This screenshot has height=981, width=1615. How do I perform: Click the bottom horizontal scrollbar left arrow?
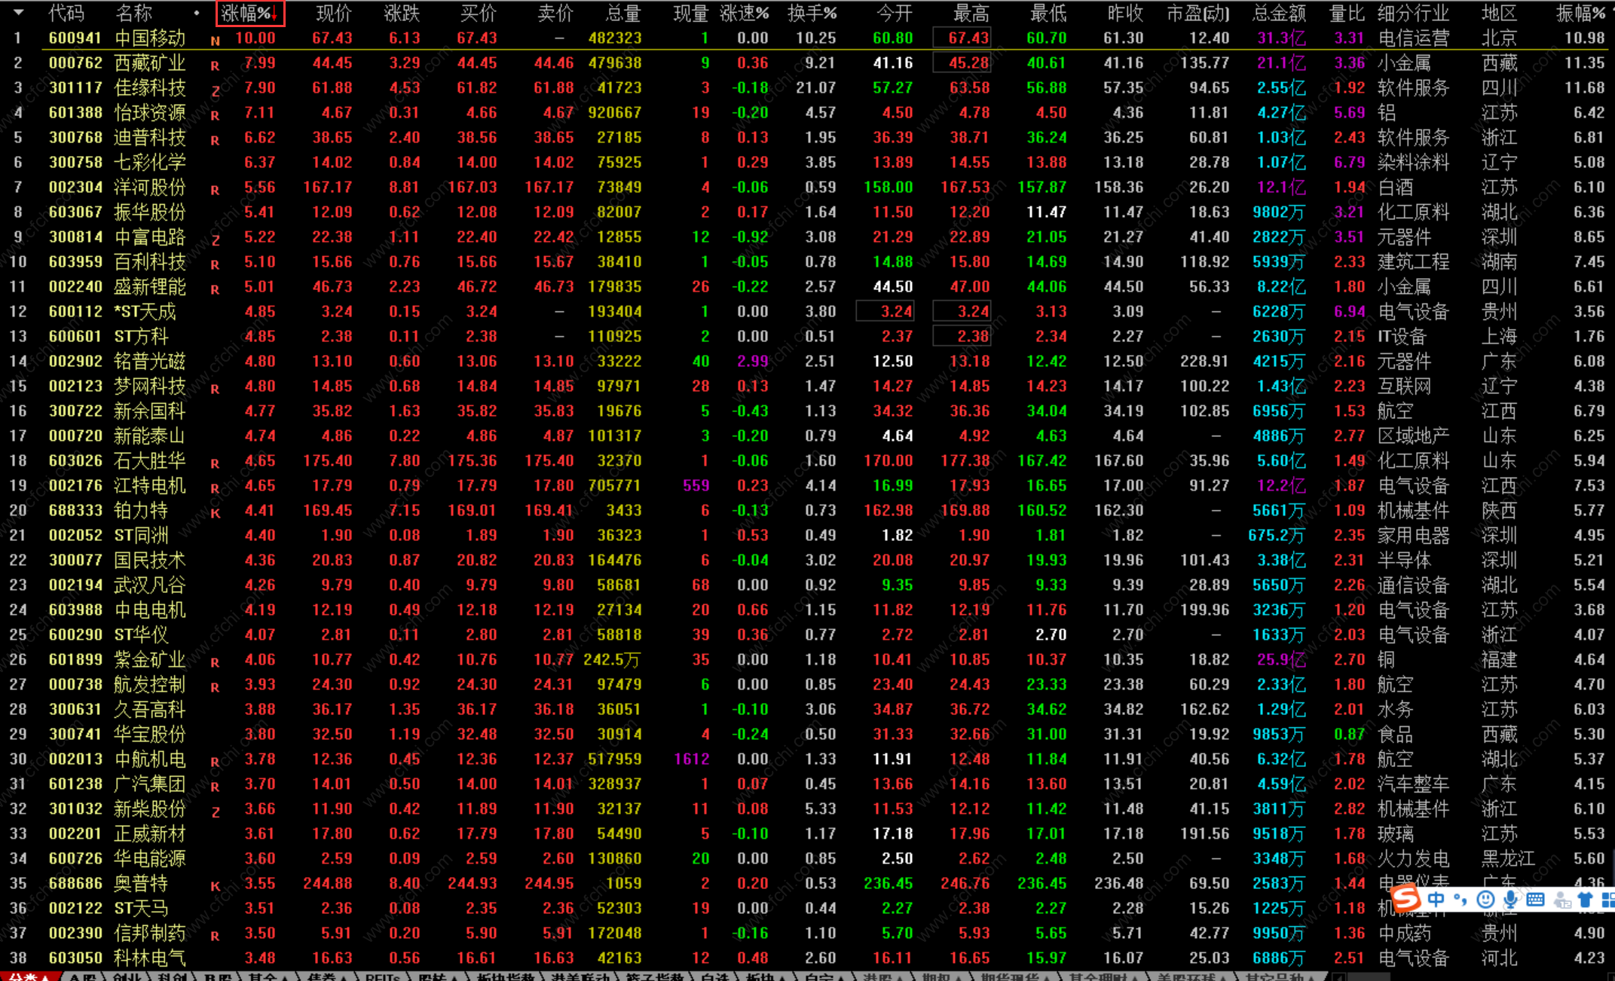1338,976
